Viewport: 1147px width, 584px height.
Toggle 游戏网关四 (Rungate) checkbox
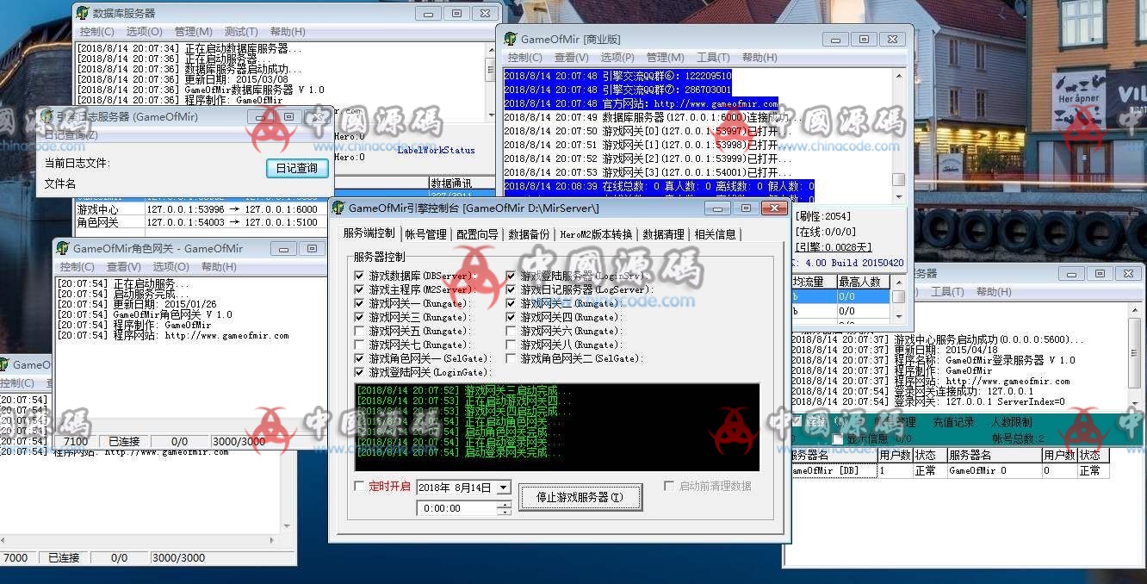[511, 317]
